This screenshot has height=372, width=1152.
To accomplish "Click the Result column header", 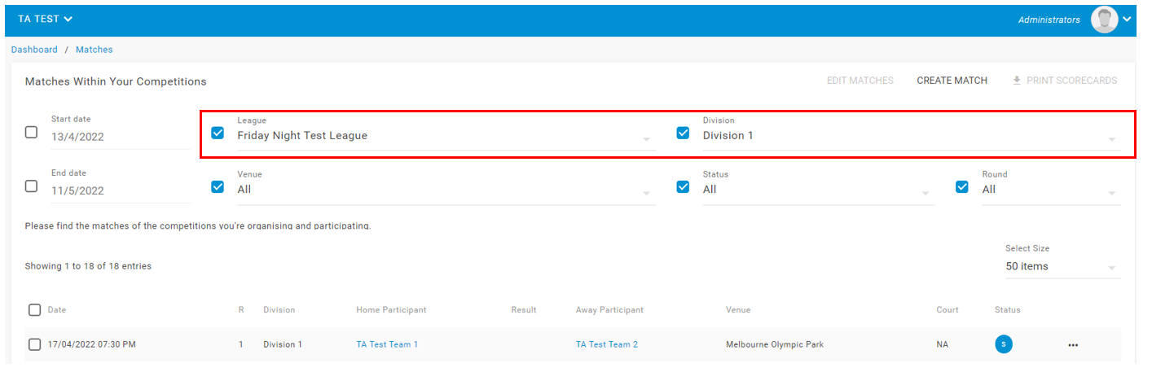I will pyautogui.click(x=524, y=310).
